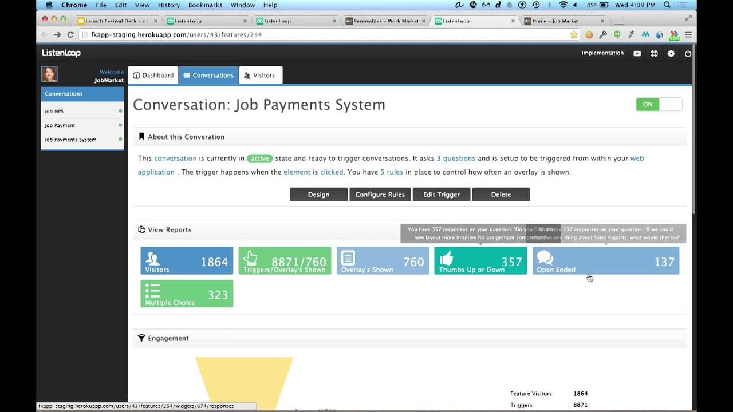Click the Conversations sidebar header
This screenshot has height=412, width=733.
tap(82, 94)
